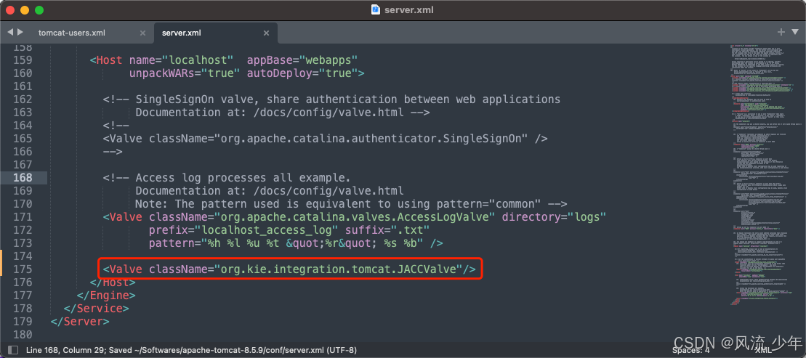Click the yellow minimize window button

click(25, 9)
